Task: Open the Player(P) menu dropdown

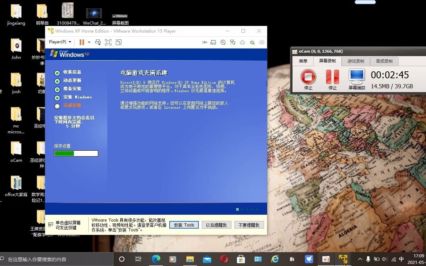Action: 60,42
